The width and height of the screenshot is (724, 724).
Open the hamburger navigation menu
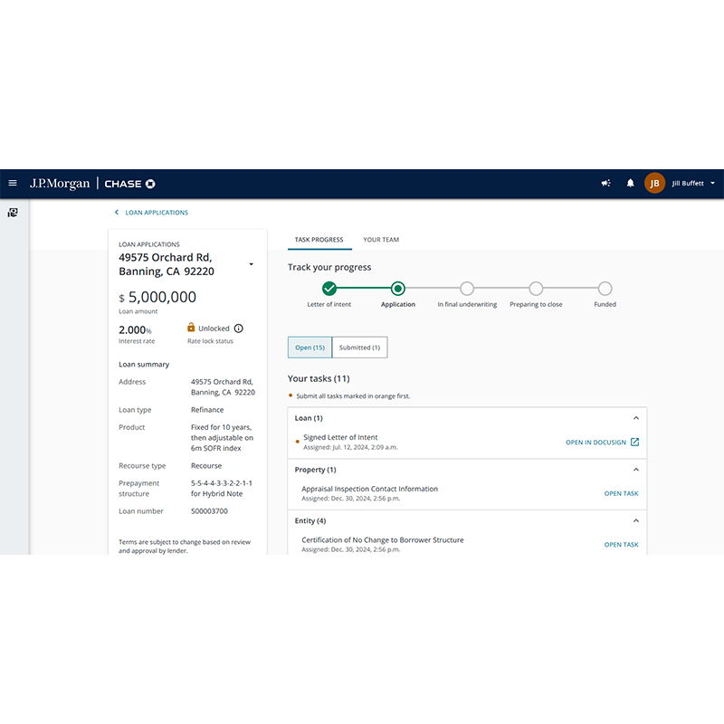pos(13,183)
